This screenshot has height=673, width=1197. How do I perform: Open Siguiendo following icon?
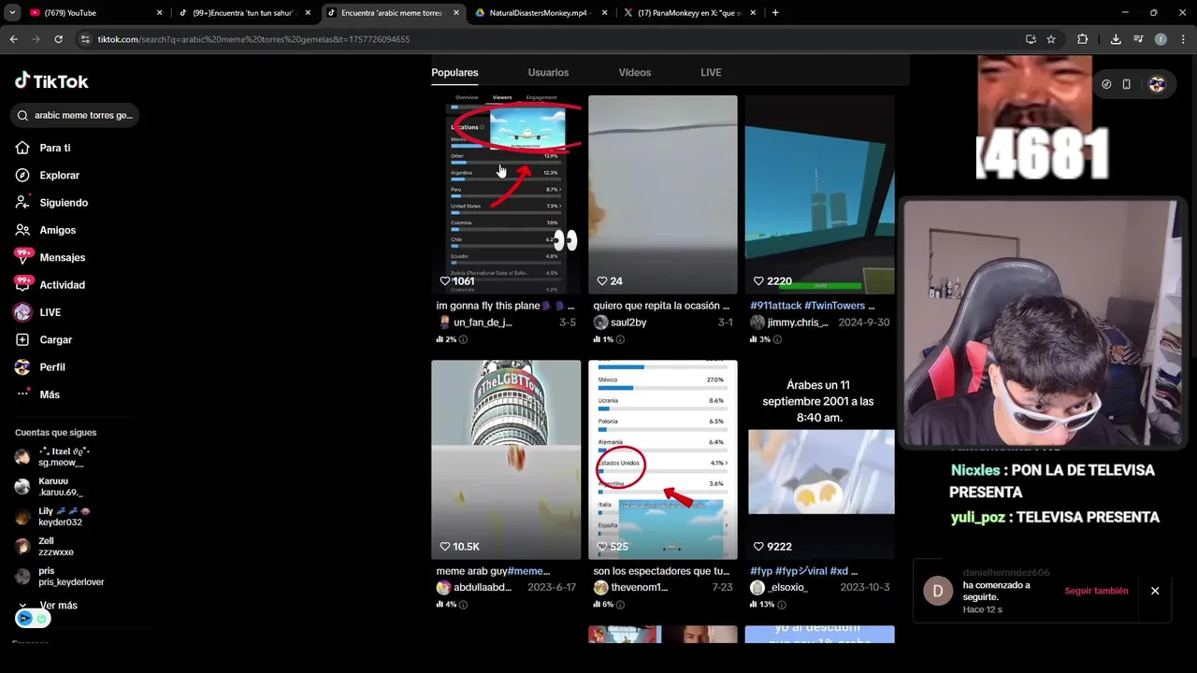pyautogui.click(x=22, y=202)
